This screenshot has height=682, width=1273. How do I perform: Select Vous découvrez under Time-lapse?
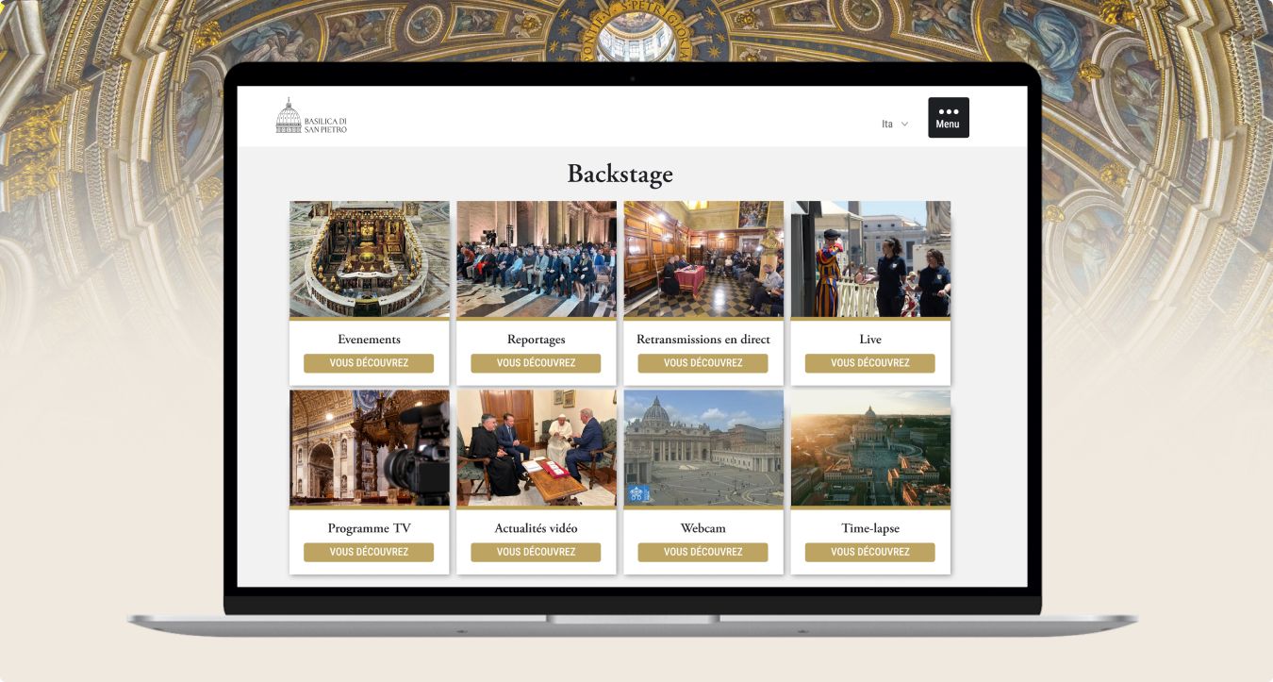[870, 552]
